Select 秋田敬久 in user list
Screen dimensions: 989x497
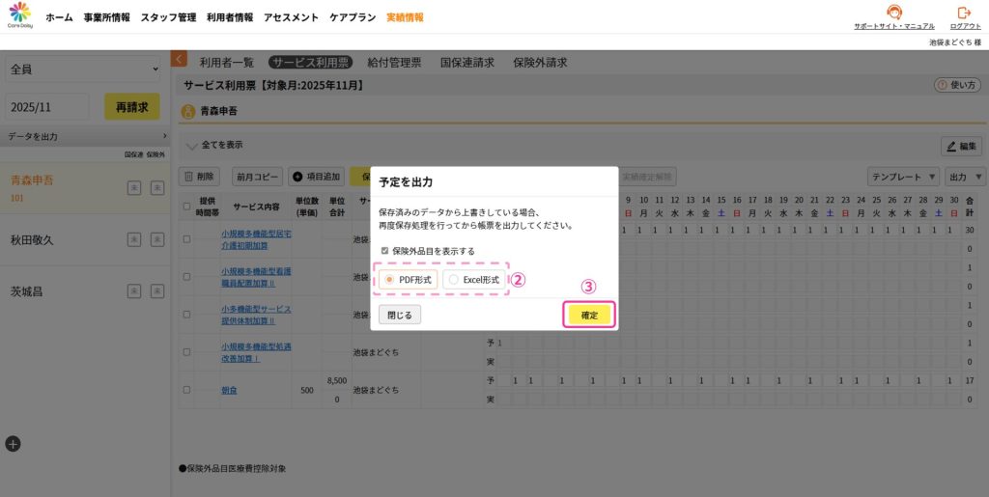(x=33, y=239)
